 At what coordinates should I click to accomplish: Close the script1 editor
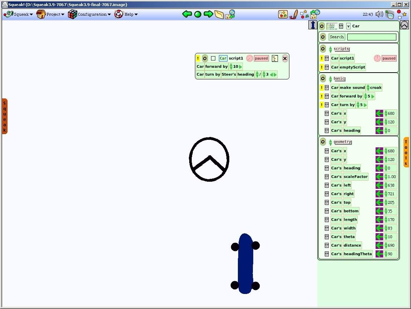pyautogui.click(x=285, y=58)
